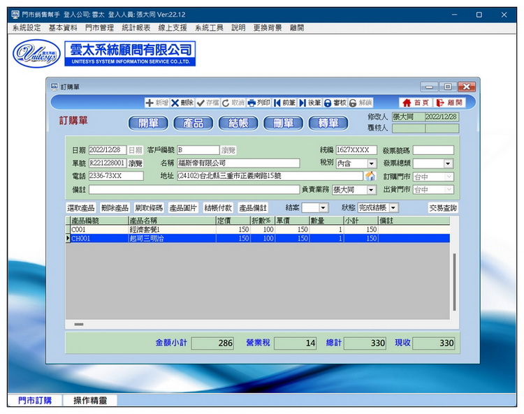524x414 pixels.
Task: Click the 交易查詢 button
Action: [443, 208]
